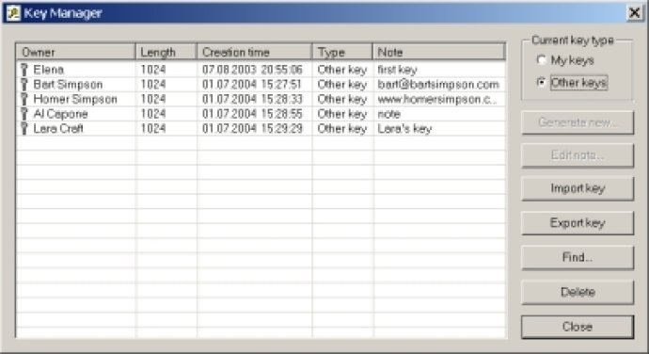Click Other key type in Homer Simpson row
This screenshot has height=354, width=649.
click(x=342, y=99)
